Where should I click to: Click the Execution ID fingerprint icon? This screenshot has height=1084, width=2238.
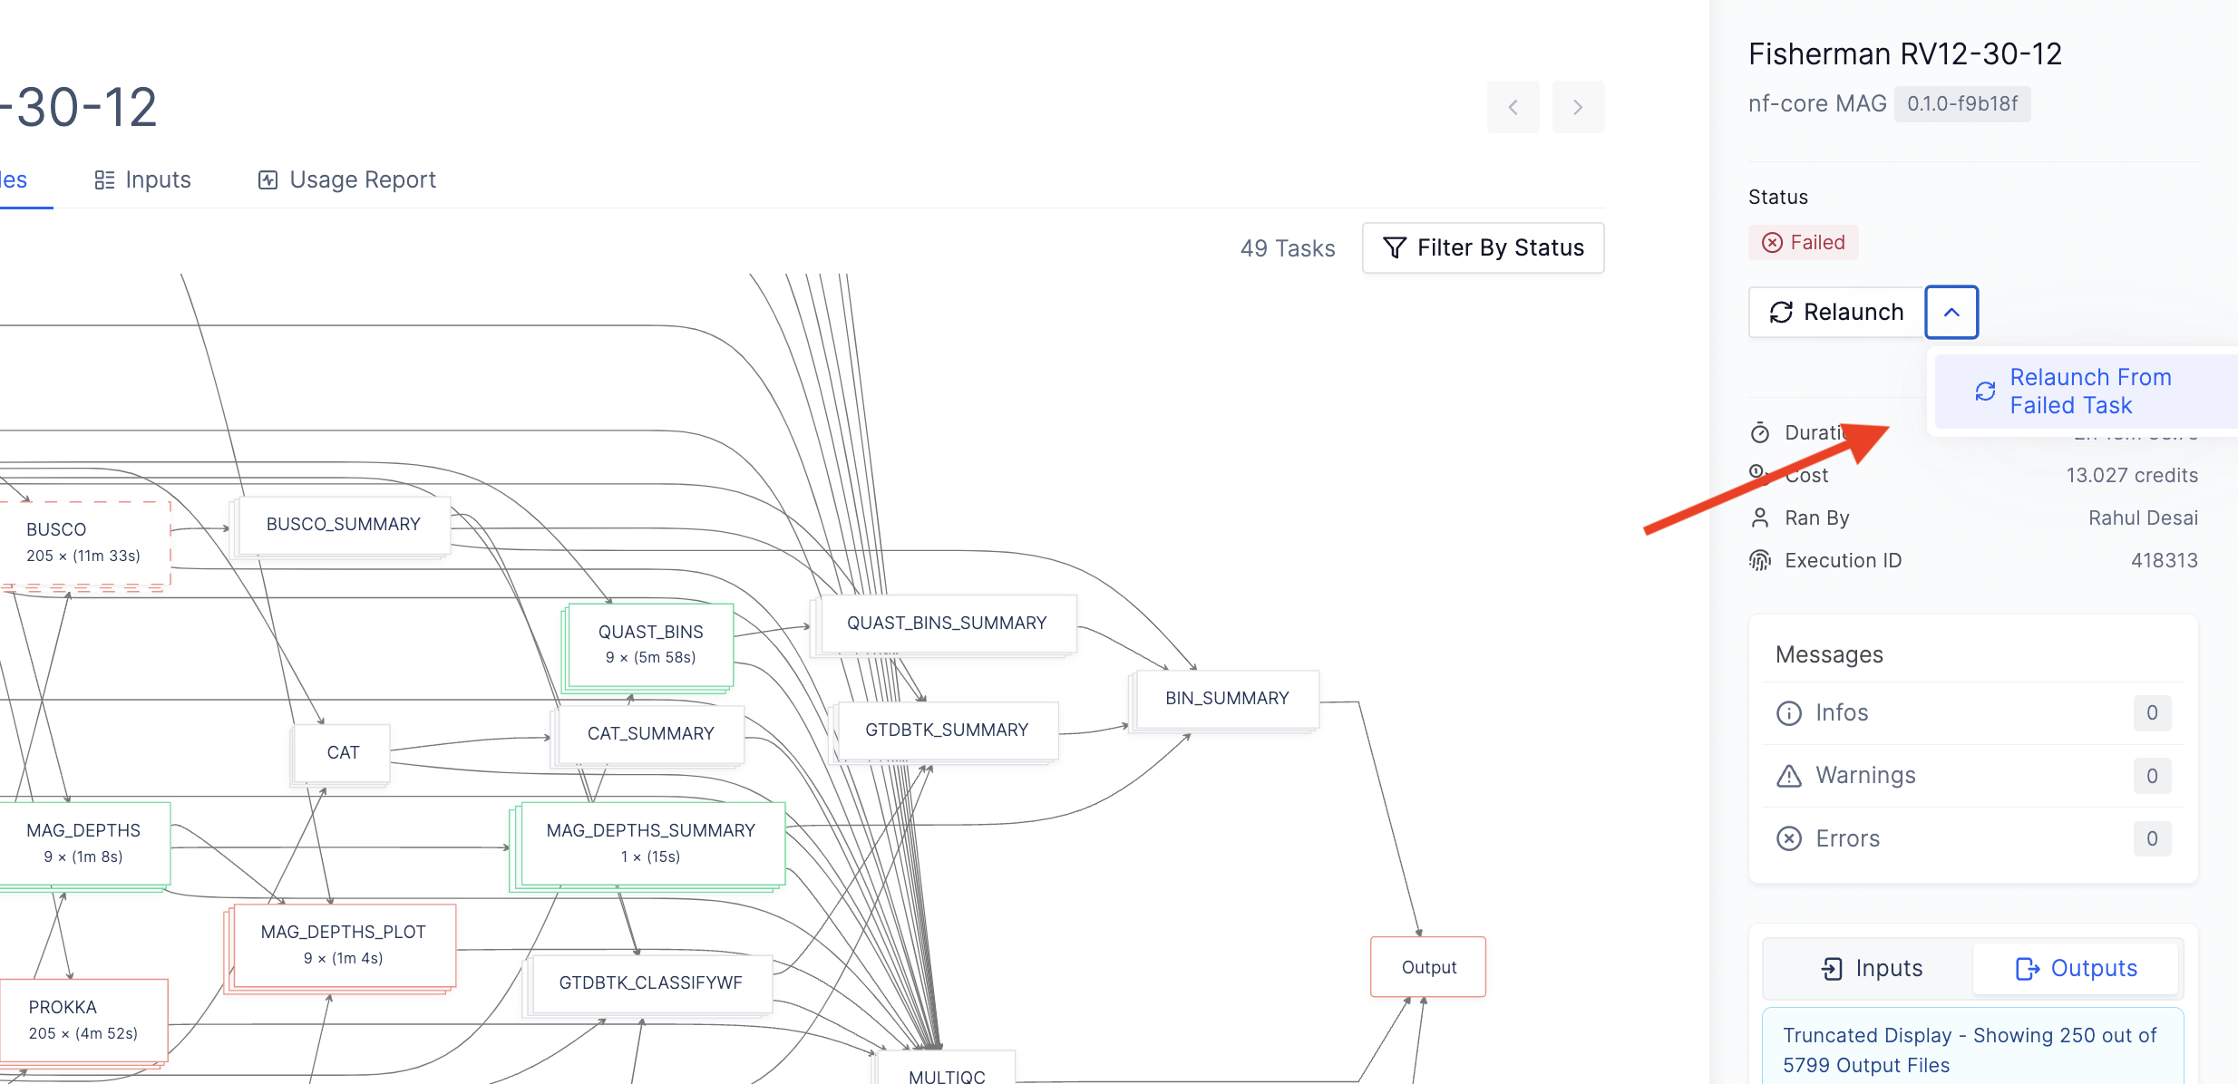pyautogui.click(x=1759, y=560)
